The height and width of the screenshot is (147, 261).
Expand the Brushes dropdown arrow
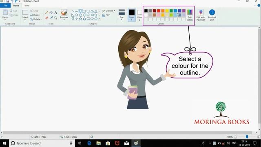coord(64,20)
